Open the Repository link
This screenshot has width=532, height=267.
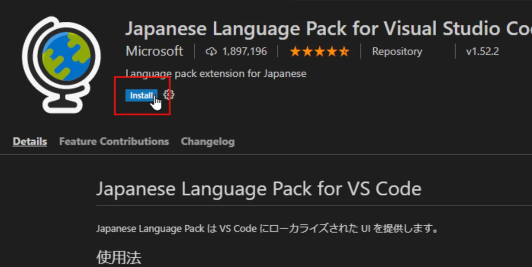click(397, 51)
